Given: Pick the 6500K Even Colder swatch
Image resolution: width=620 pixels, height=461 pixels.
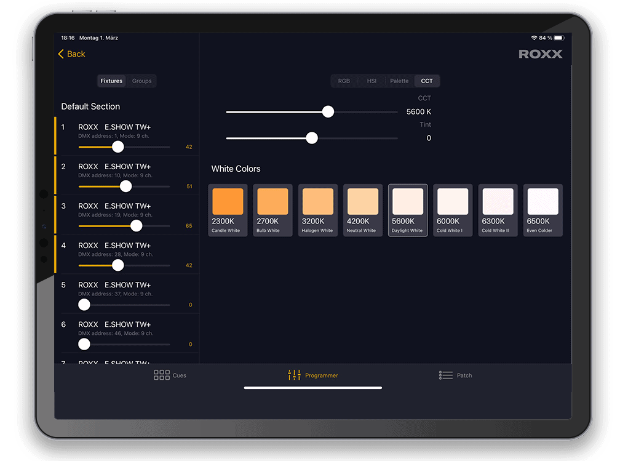Looking at the screenshot, I should coord(543,210).
